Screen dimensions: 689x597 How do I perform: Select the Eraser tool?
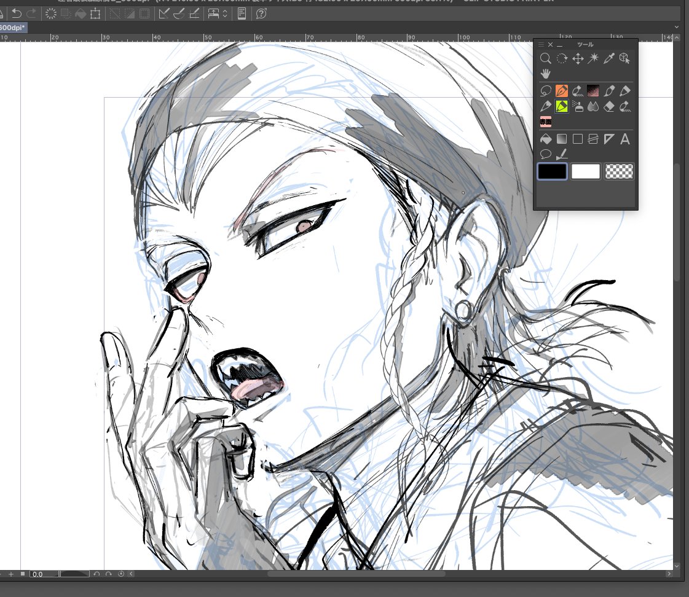point(609,106)
